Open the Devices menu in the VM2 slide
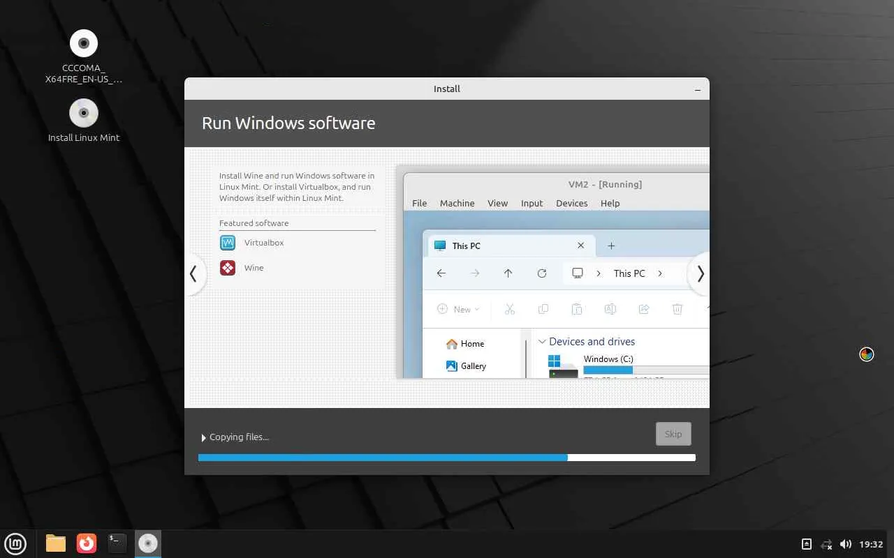Screen dimensions: 894x558 571,203
